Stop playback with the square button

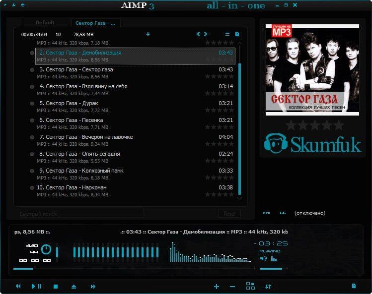[56, 287]
